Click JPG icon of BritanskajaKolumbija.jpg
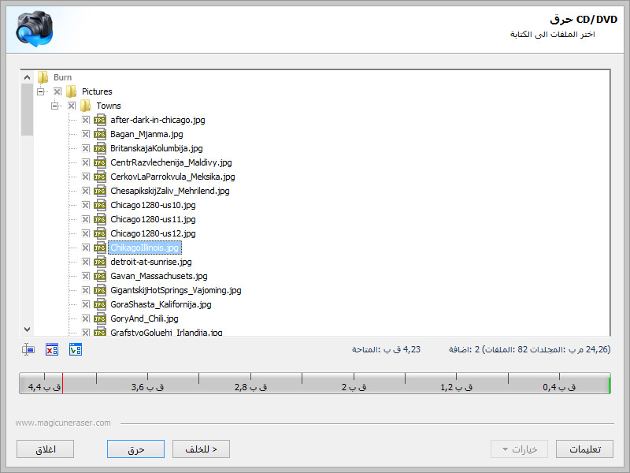This screenshot has width=630, height=473. pos(100,148)
